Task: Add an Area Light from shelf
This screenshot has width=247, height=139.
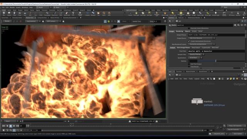Action: tap(149, 14)
